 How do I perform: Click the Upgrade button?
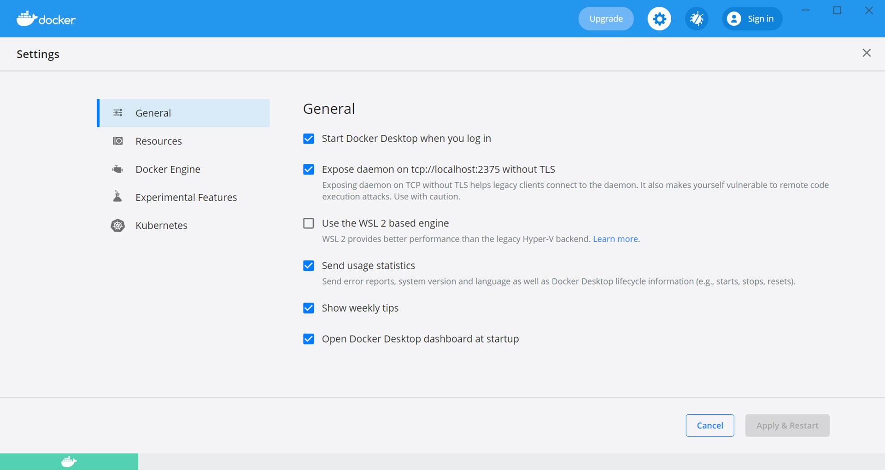click(x=606, y=19)
